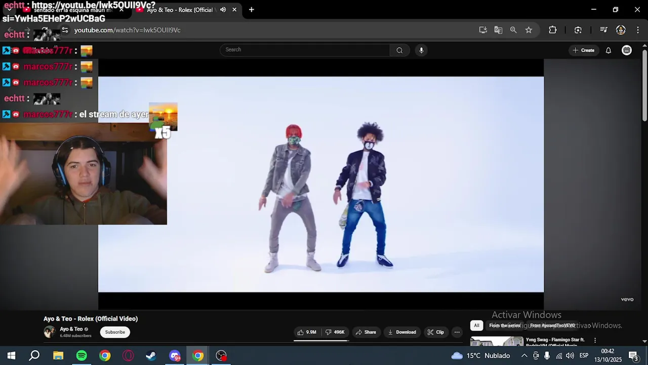Open the Chrome profile avatar
Image resolution: width=648 pixels, height=365 pixels.
pos(621,30)
